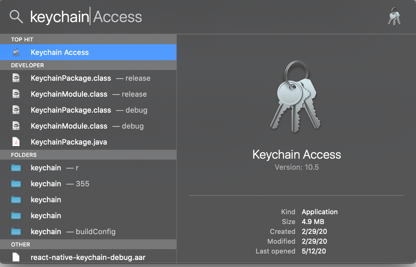Image resolution: width=416 pixels, height=267 pixels.
Task: Click the folder icon next to keychain — 355
Action: point(16,184)
